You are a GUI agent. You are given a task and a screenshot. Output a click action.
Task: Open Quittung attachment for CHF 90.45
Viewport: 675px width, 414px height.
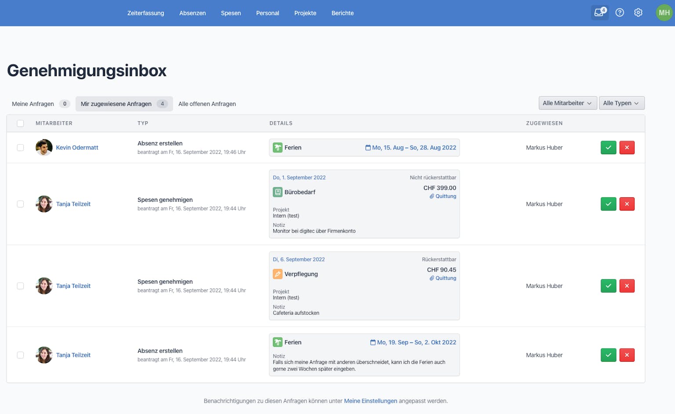443,278
